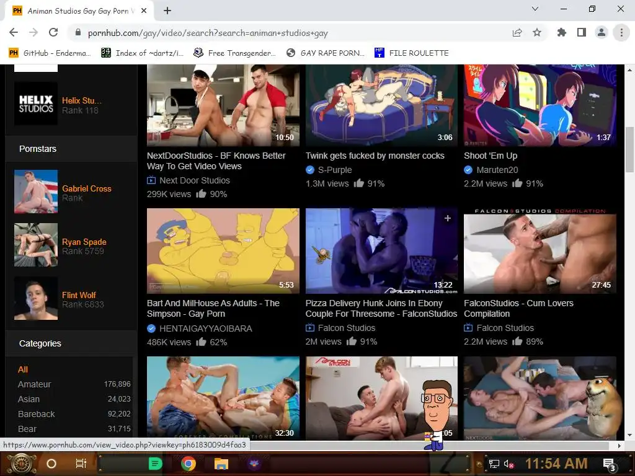The width and height of the screenshot is (635, 476).
Task: Open the notification center icon
Action: 610,465
